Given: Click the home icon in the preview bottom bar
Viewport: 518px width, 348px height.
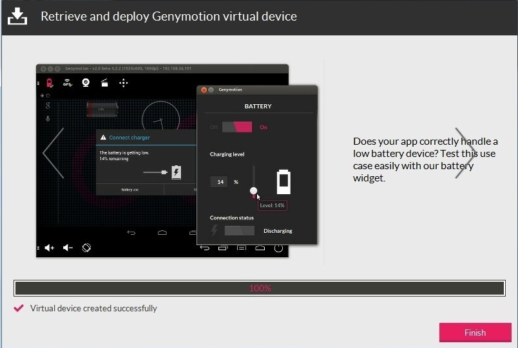Looking at the screenshot, I should click(x=260, y=248).
